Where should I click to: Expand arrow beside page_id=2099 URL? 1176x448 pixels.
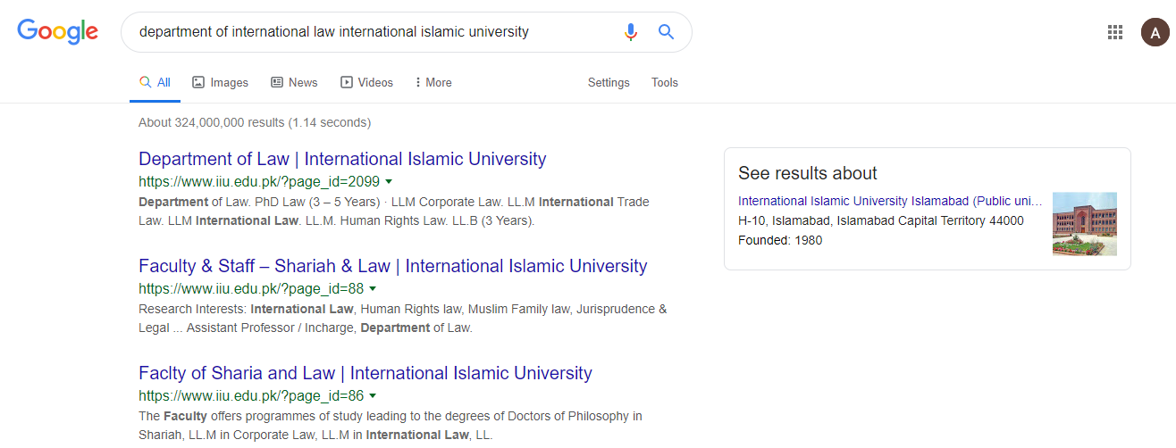[389, 181]
